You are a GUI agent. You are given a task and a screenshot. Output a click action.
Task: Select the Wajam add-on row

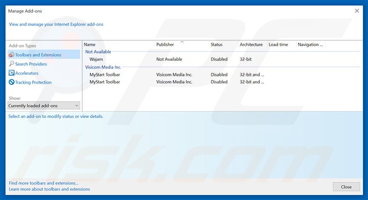(x=222, y=59)
